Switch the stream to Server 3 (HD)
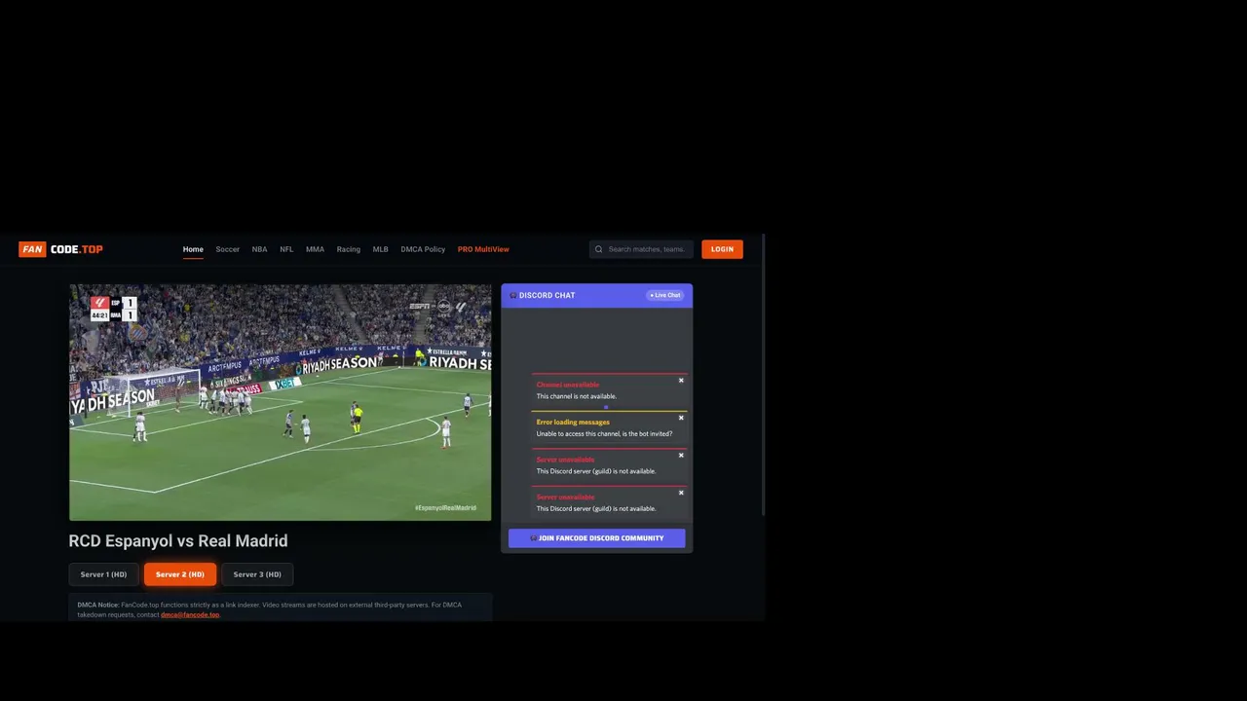Viewport: 1247px width, 701px height. [x=257, y=574]
